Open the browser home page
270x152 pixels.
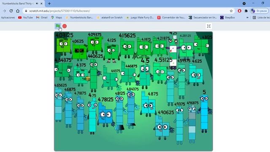coord(18,11)
